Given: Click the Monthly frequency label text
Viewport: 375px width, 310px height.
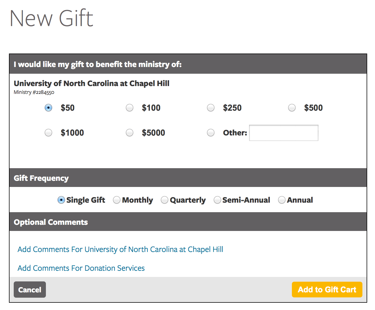Looking at the screenshot, I should click(x=137, y=200).
